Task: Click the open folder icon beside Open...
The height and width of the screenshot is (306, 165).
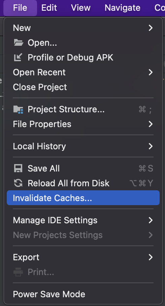Action: pyautogui.click(x=19, y=43)
